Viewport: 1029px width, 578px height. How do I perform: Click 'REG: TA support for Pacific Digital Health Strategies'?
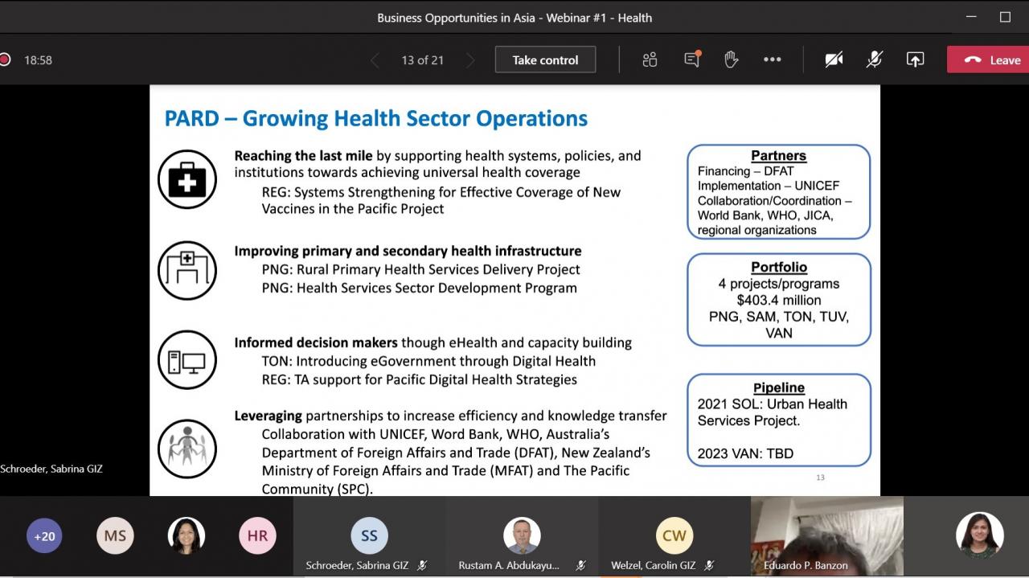coord(419,379)
